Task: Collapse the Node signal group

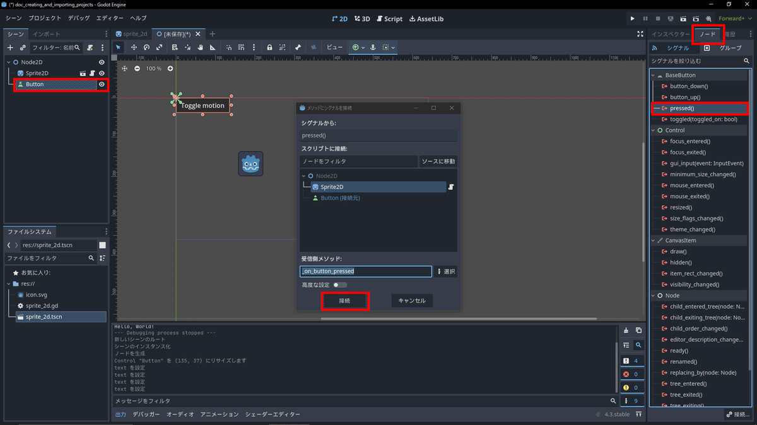Action: pyautogui.click(x=654, y=295)
